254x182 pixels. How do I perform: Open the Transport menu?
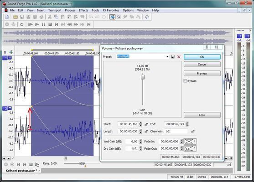[x=55, y=10]
